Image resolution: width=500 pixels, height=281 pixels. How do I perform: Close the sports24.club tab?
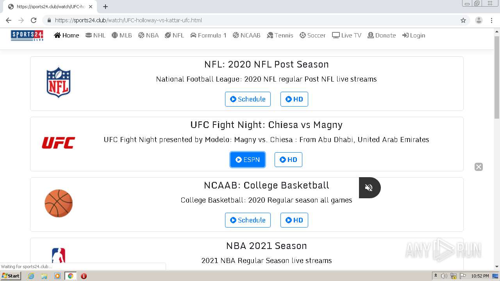(x=91, y=7)
